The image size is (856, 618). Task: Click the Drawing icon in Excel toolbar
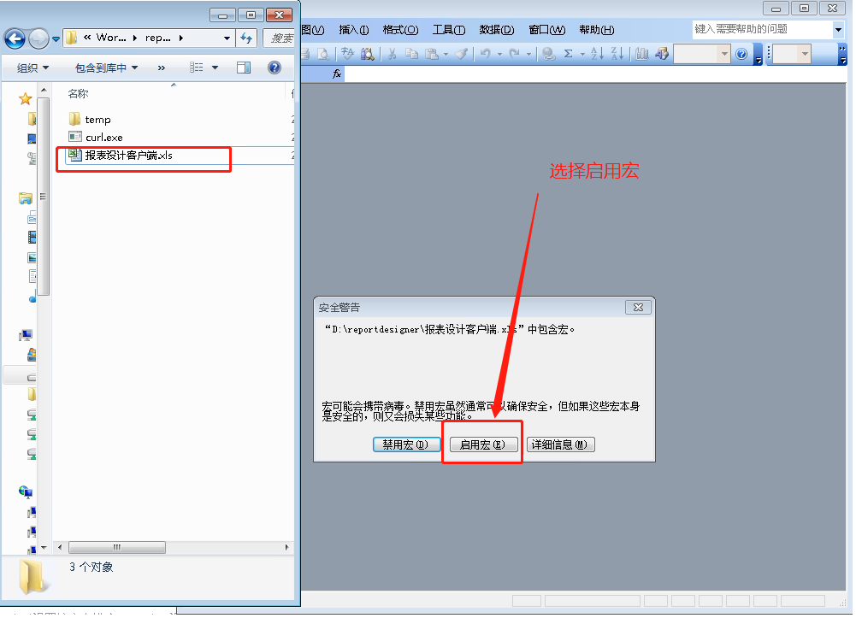(662, 54)
